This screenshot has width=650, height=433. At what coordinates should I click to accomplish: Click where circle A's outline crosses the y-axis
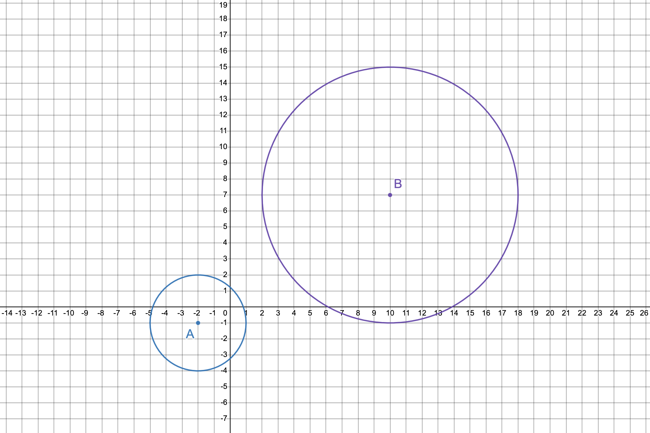[230, 286]
